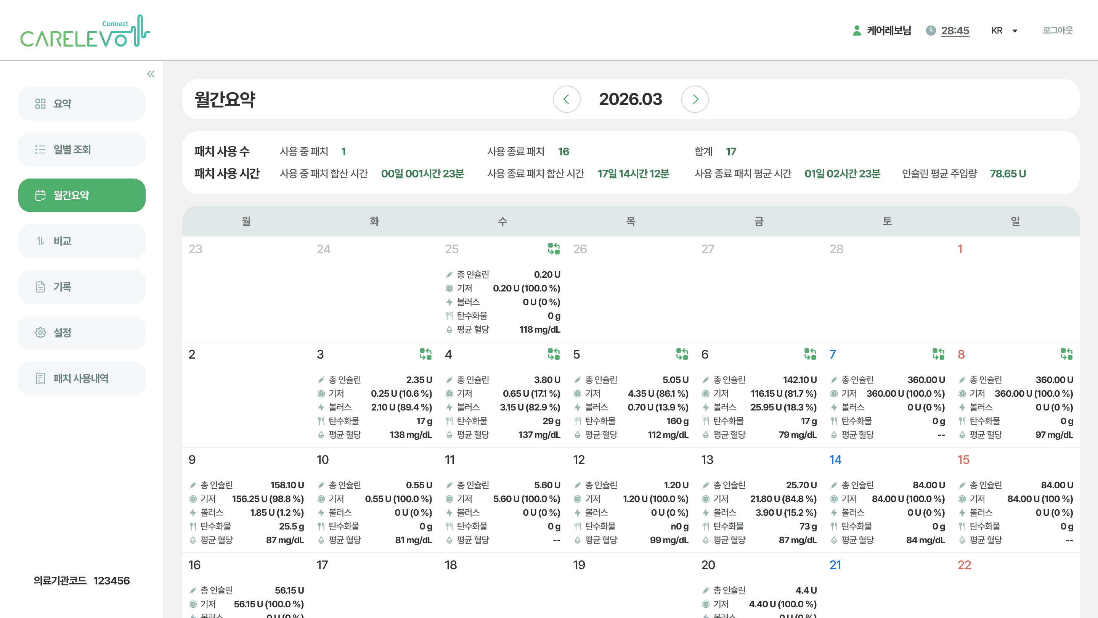Open the 비교 comparison menu
The width and height of the screenshot is (1098, 618).
(82, 241)
